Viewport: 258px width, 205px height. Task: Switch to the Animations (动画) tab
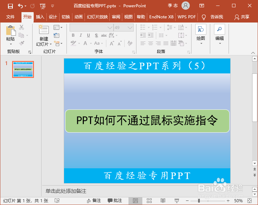coord(79,17)
